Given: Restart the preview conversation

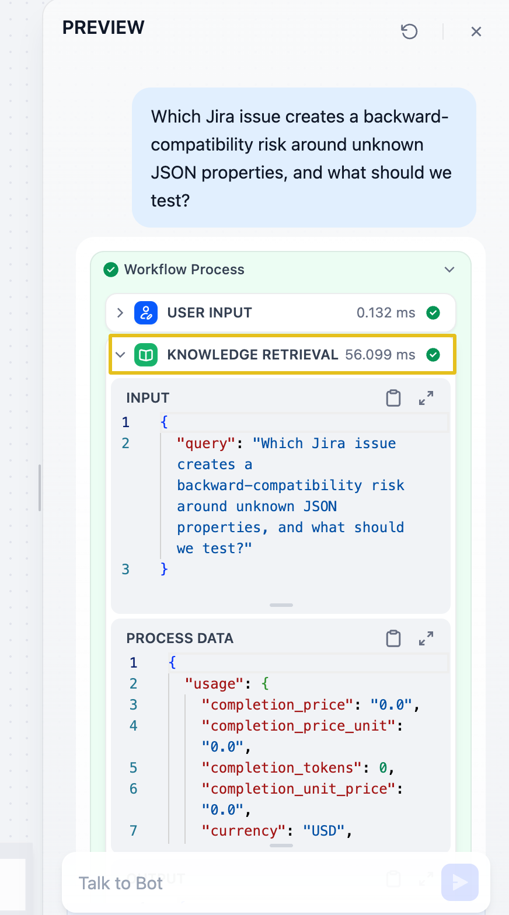Looking at the screenshot, I should [409, 32].
